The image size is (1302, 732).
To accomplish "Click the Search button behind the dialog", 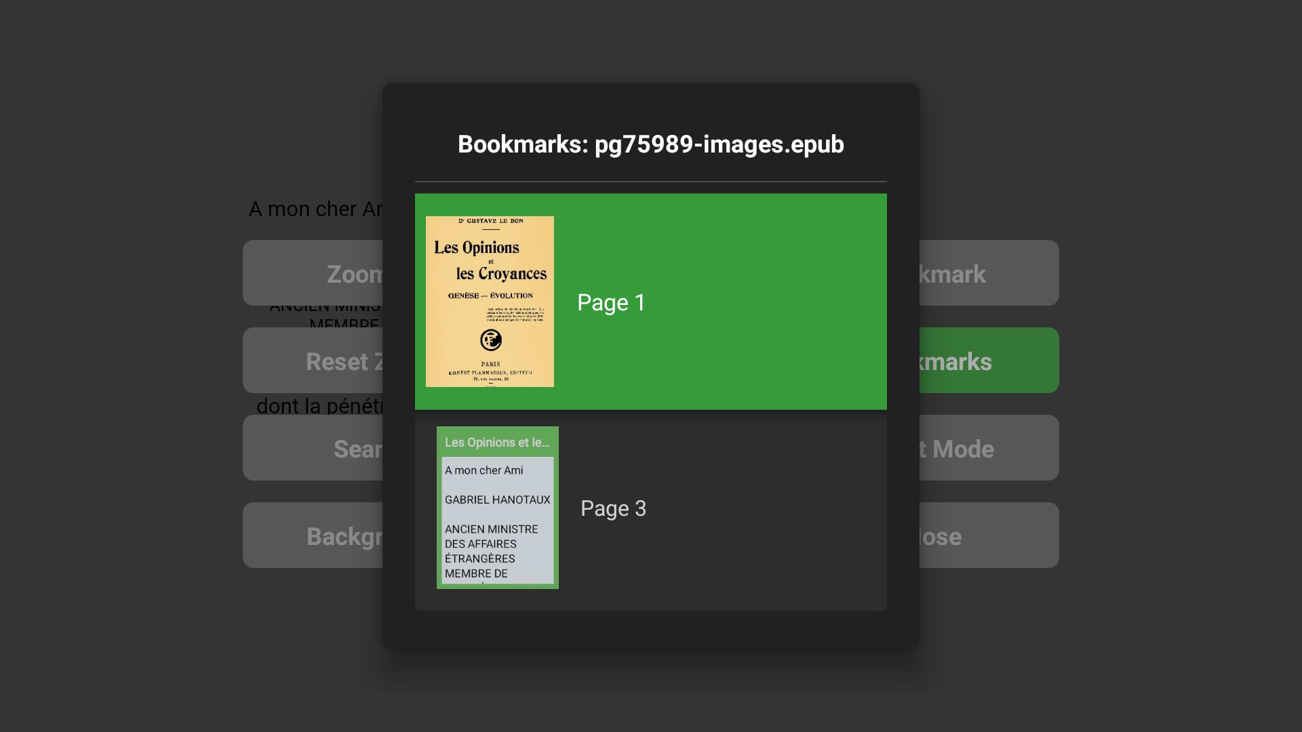I will (x=313, y=448).
